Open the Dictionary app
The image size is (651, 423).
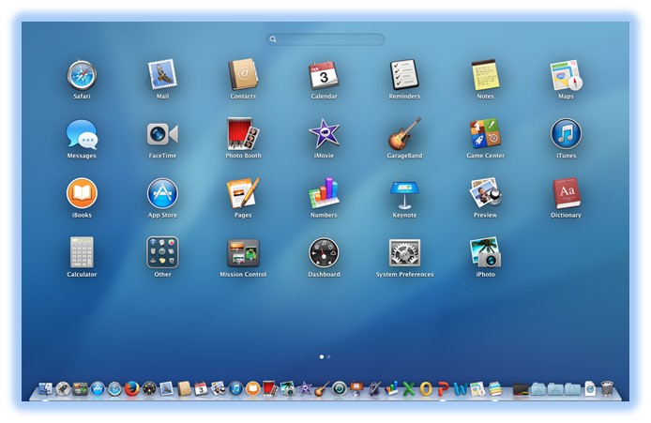(566, 193)
